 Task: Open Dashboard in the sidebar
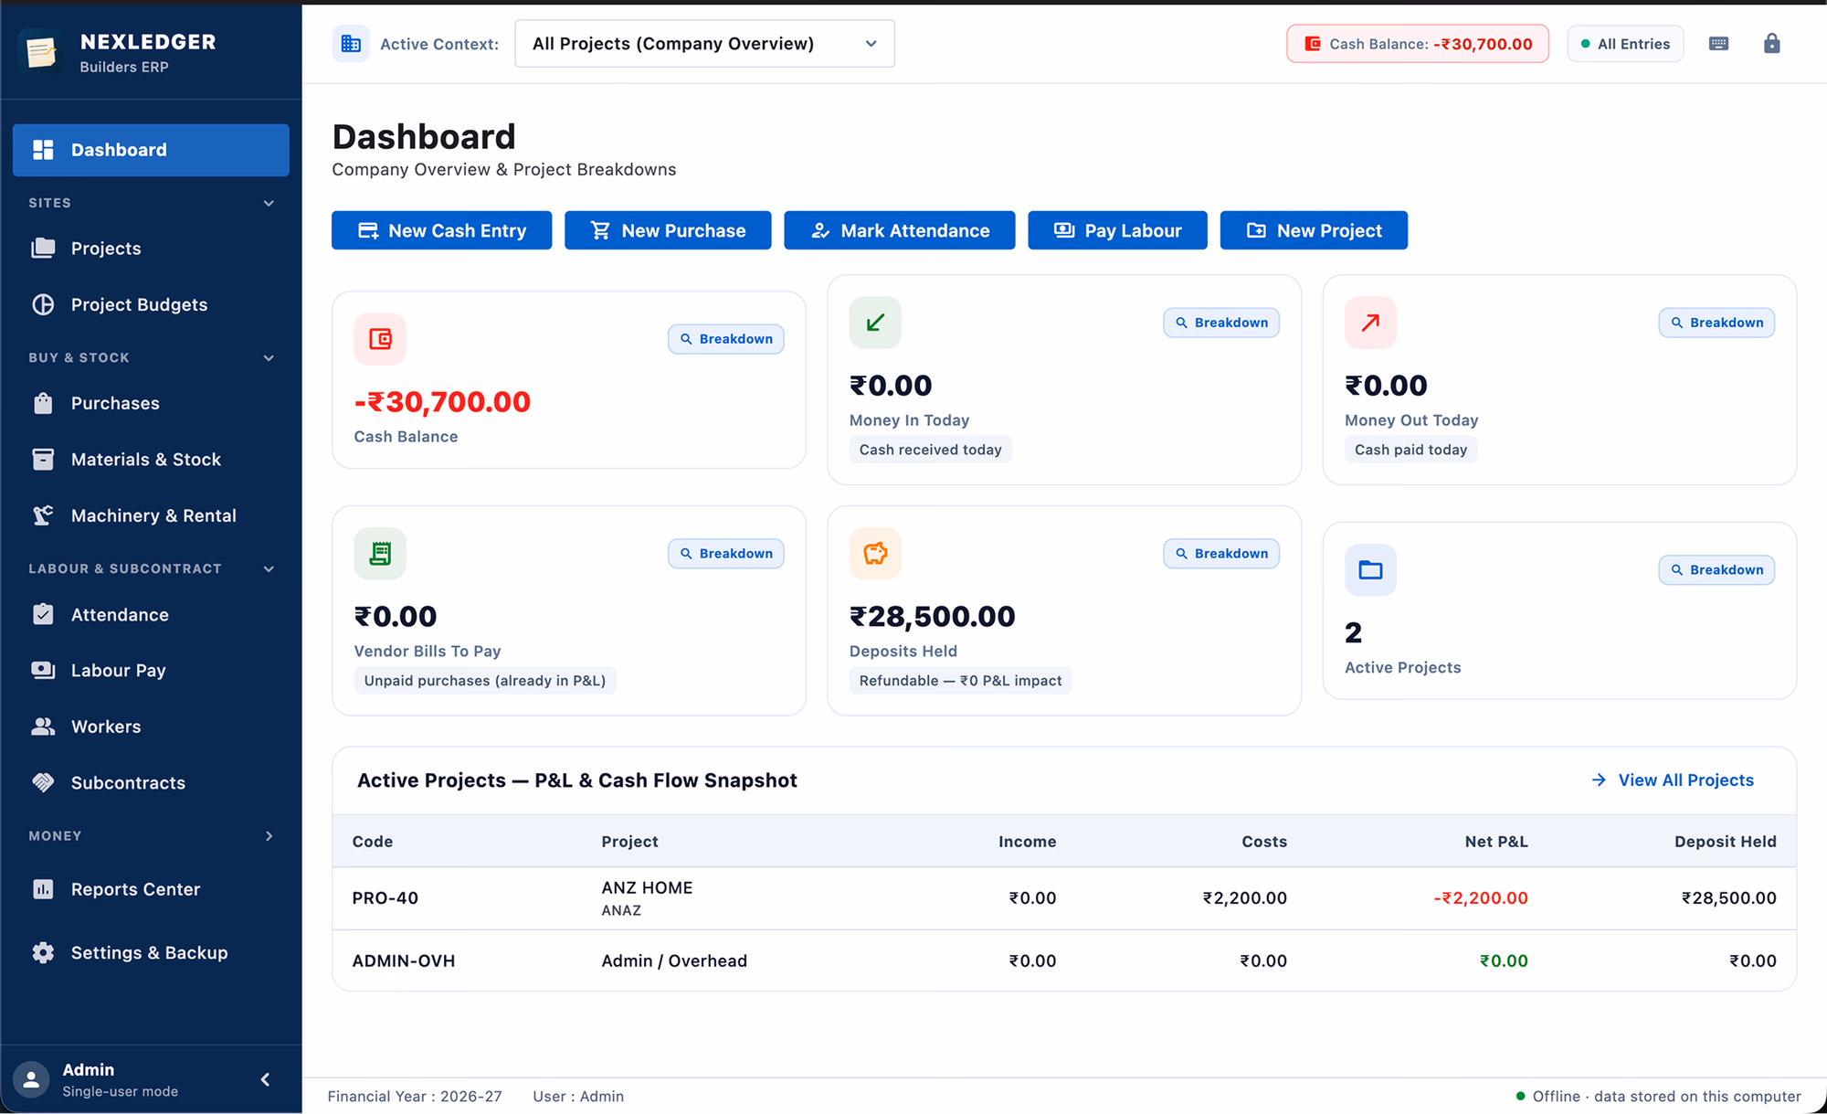(151, 150)
